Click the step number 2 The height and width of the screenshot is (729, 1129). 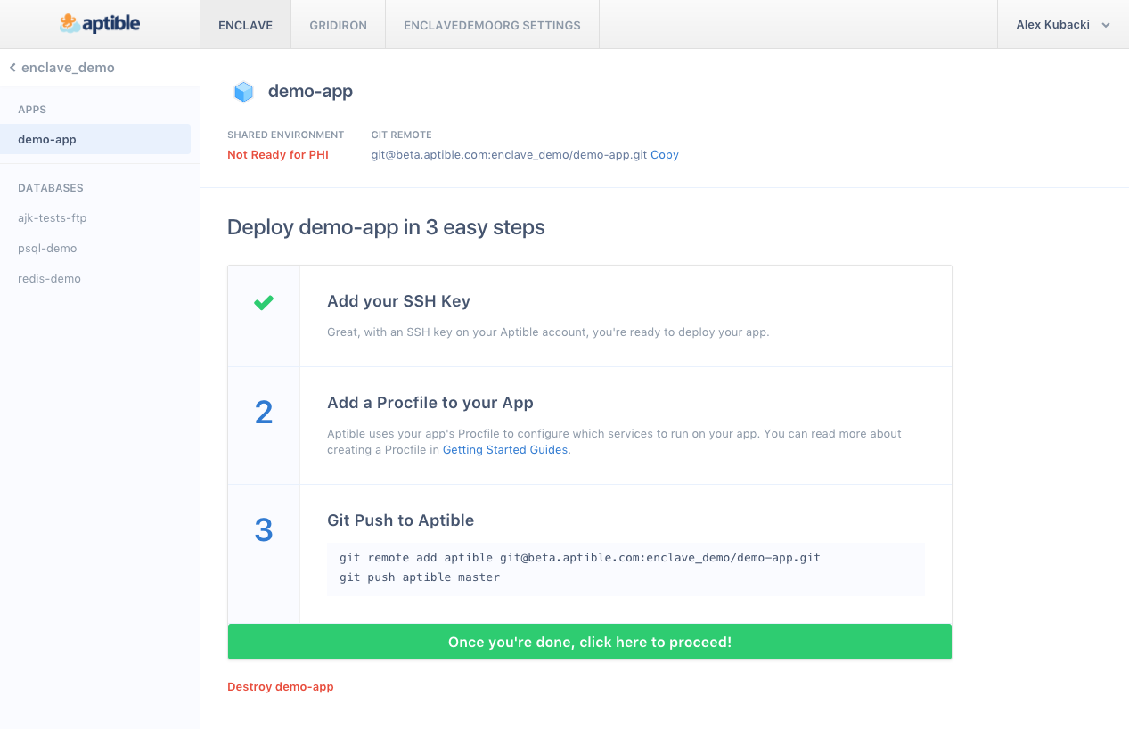(x=264, y=413)
